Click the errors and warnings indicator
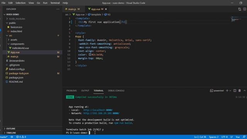 point(21,137)
